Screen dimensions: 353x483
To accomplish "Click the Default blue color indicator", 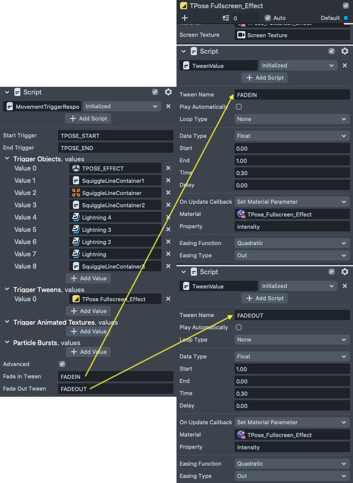I will 346,18.
